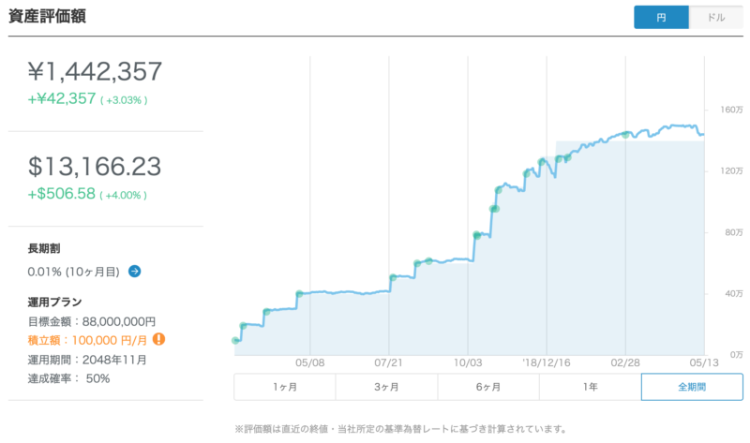The image size is (750, 443).
Task: Open the 長期割 blue arrow details
Action: [x=134, y=272]
